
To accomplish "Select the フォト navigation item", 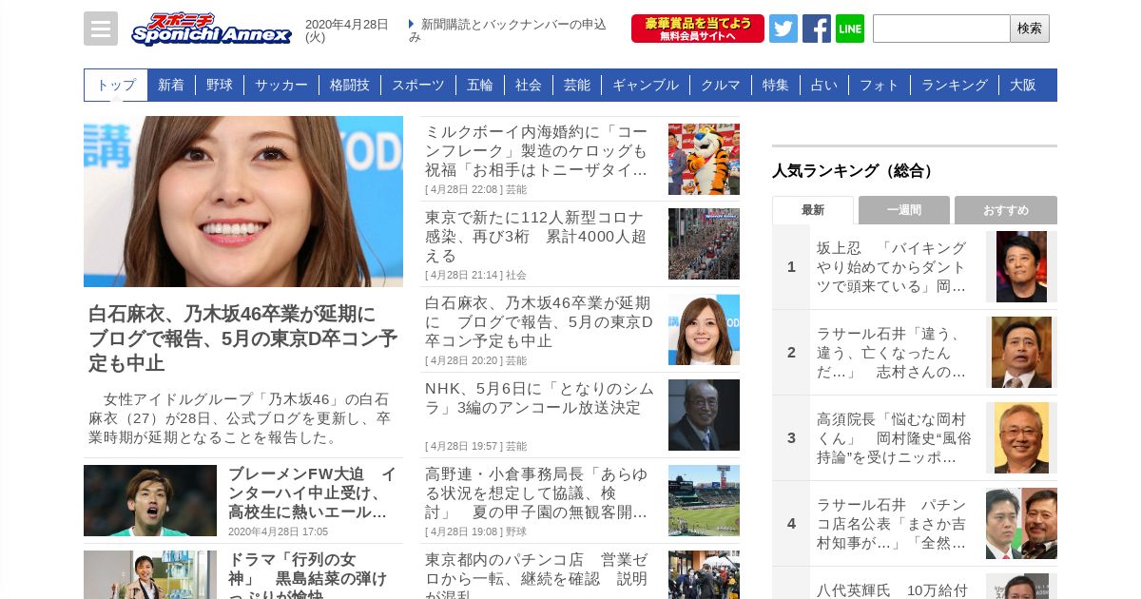I will pos(880,85).
